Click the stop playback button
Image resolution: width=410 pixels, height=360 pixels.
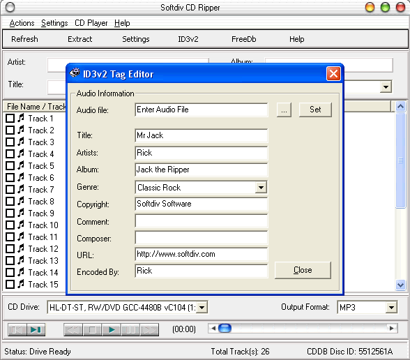pos(92,329)
